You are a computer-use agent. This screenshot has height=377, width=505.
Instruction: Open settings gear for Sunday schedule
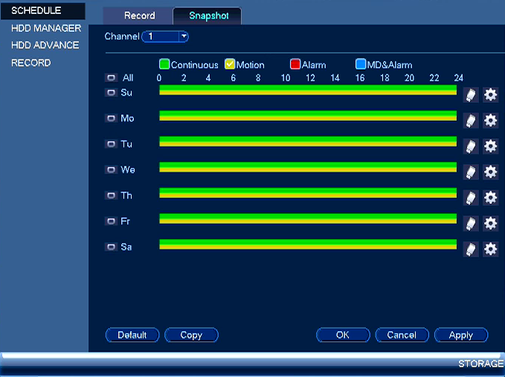491,95
